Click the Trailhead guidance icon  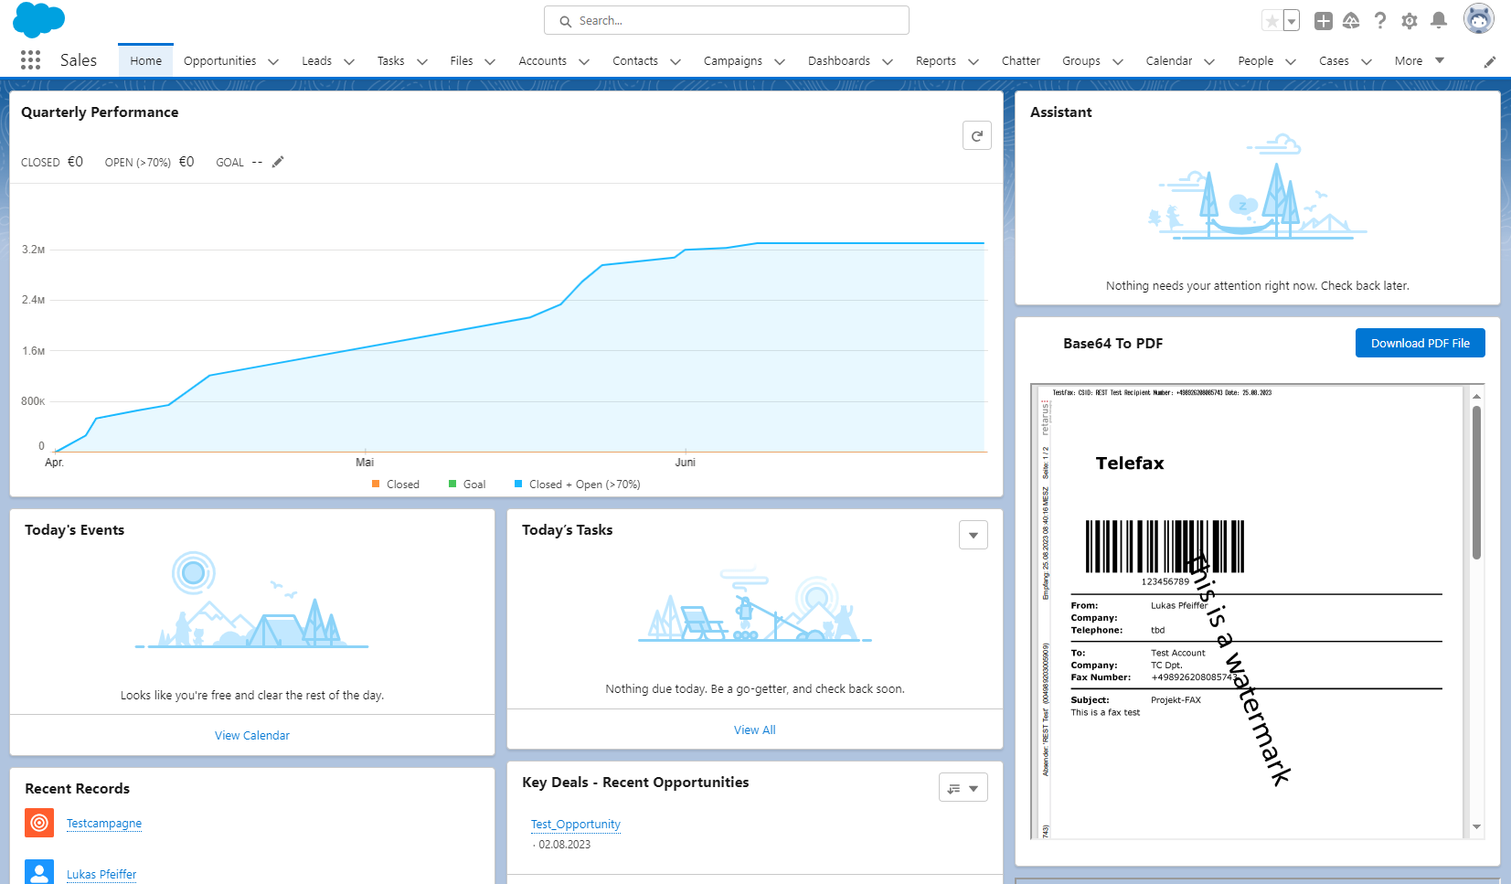(x=1351, y=20)
